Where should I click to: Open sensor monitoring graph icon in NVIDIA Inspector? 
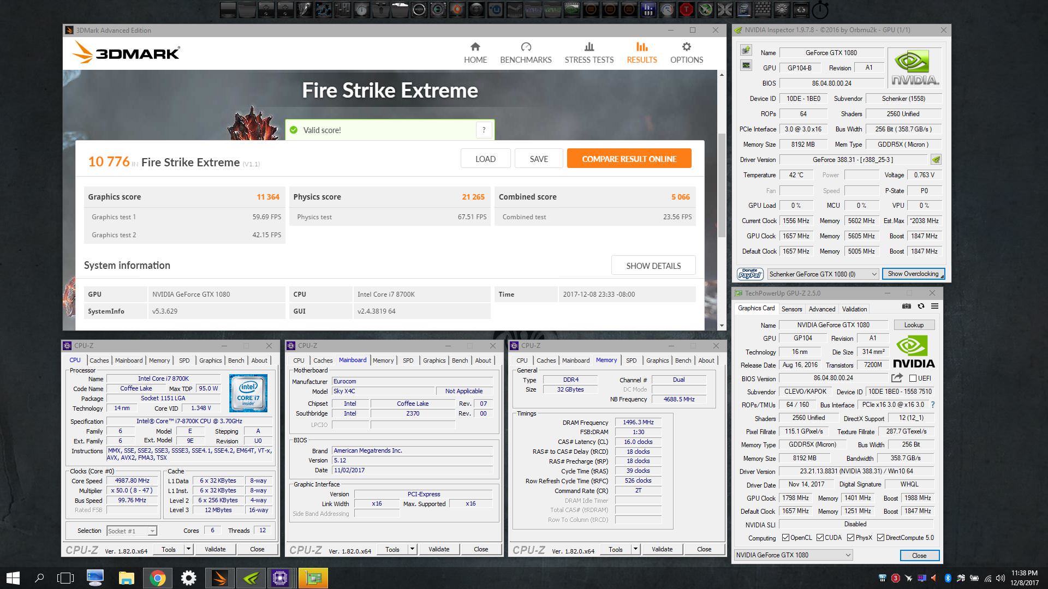point(746,65)
